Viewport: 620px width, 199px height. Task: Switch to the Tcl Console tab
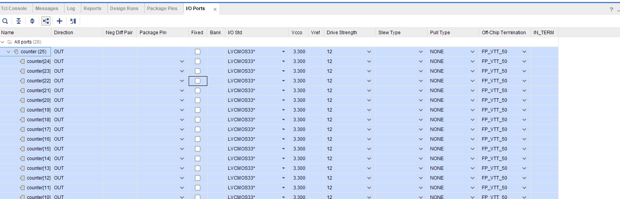coord(14,9)
